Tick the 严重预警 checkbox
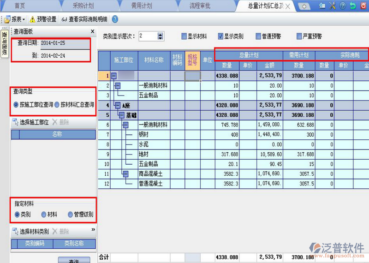The image size is (369, 263). (x=300, y=36)
